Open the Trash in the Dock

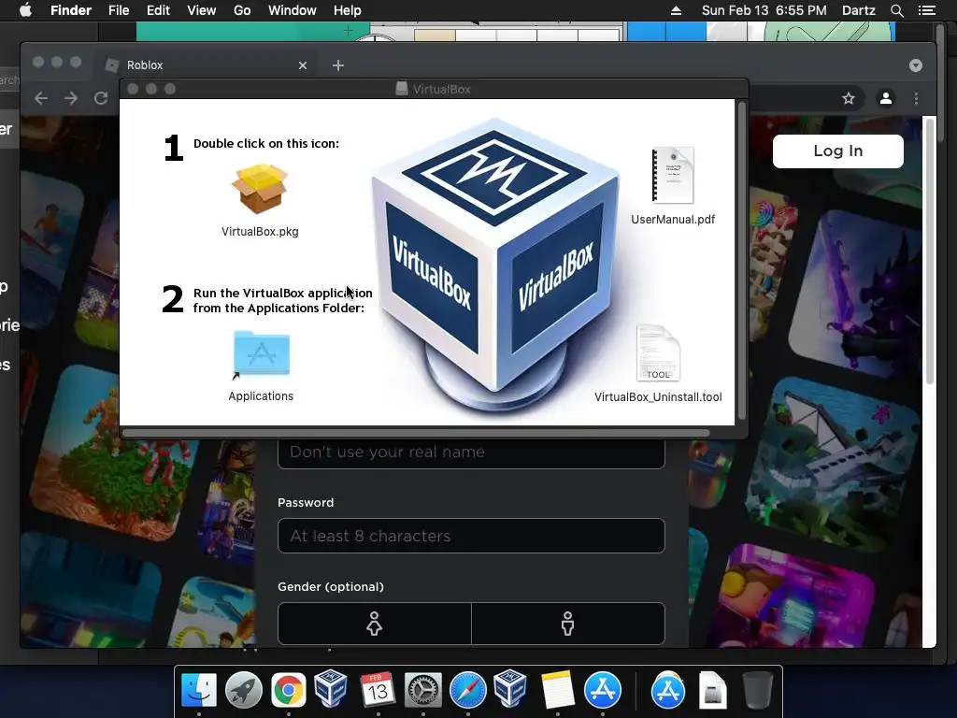pos(757,690)
